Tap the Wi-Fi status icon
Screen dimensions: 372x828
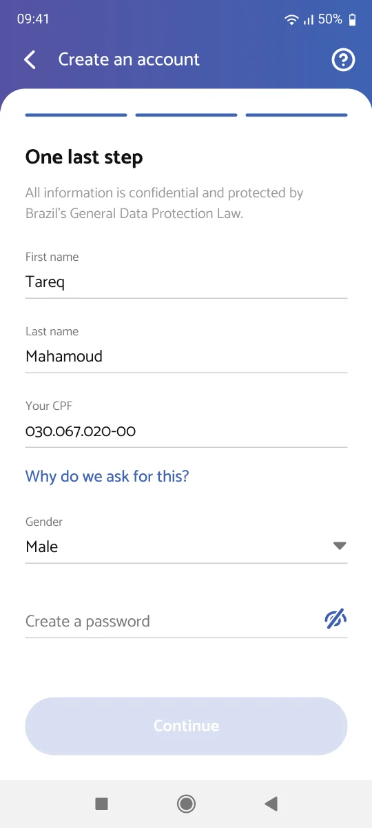coord(291,20)
